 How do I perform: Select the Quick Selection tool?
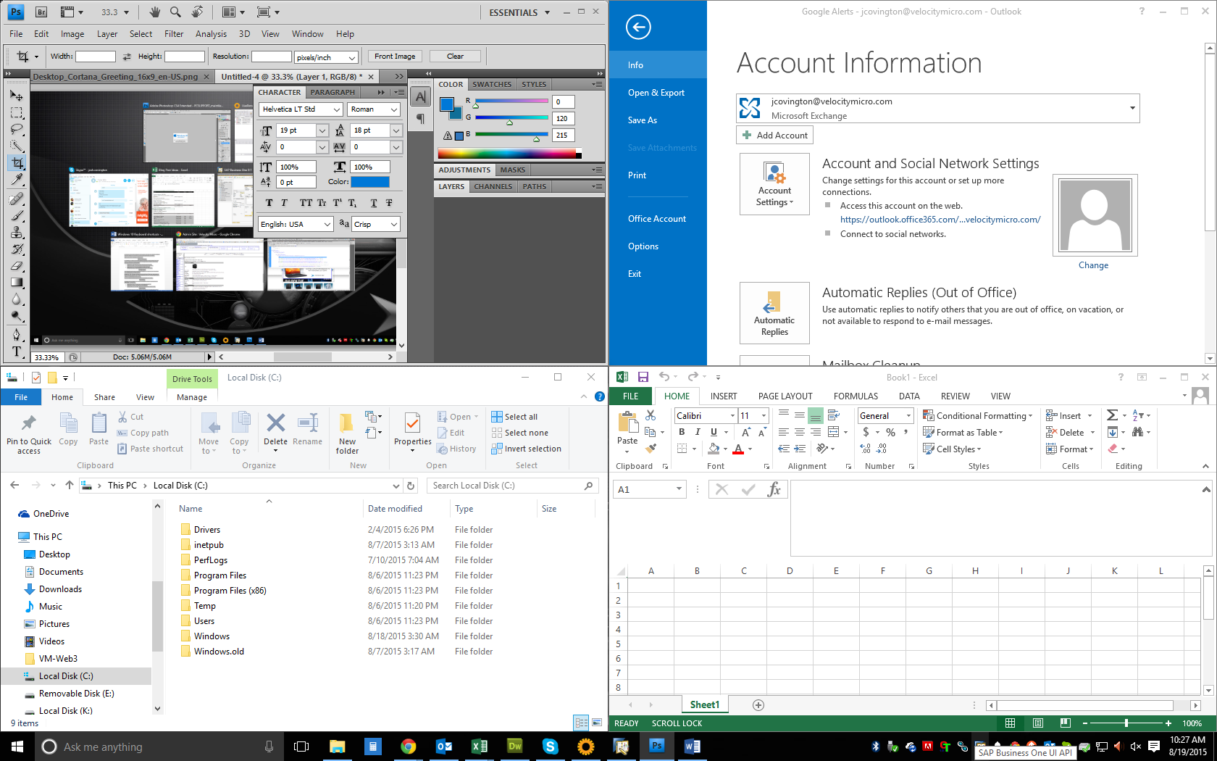(17, 146)
